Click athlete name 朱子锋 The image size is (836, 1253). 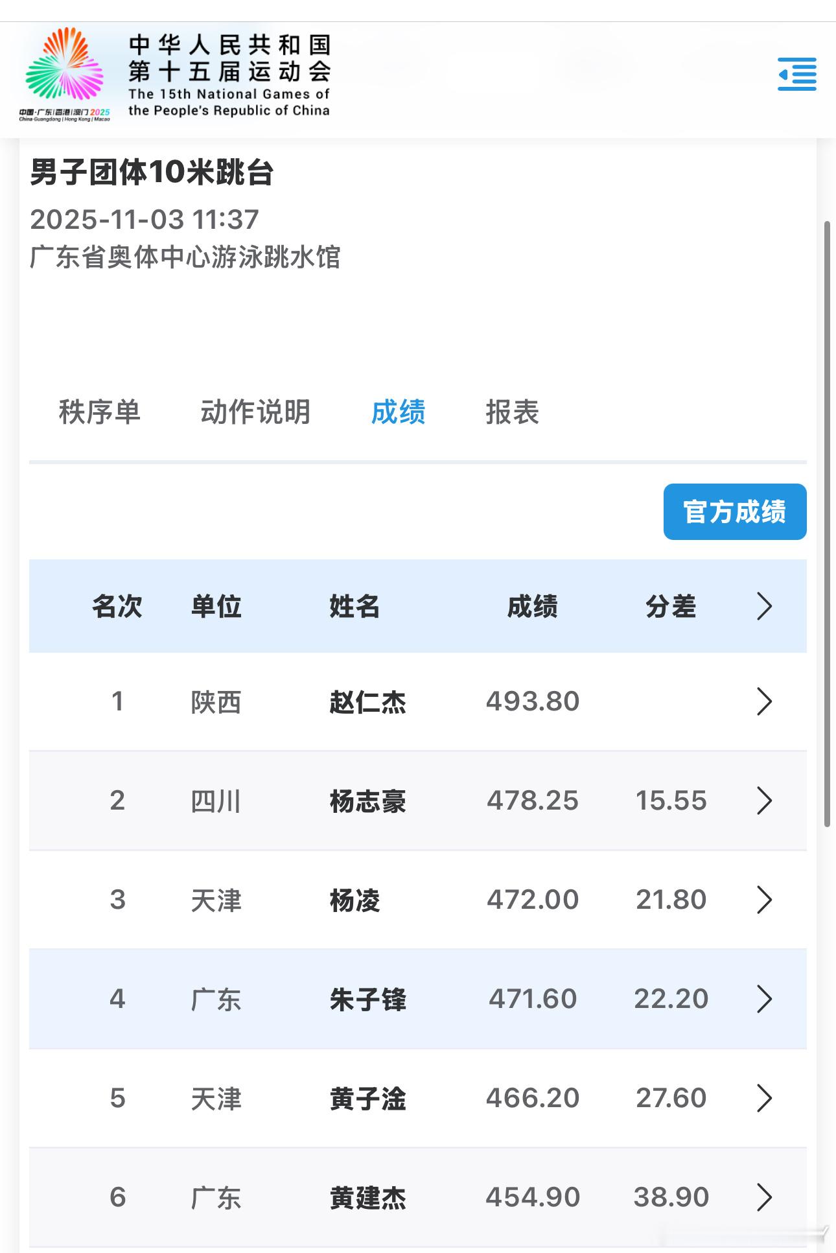coord(367,1000)
